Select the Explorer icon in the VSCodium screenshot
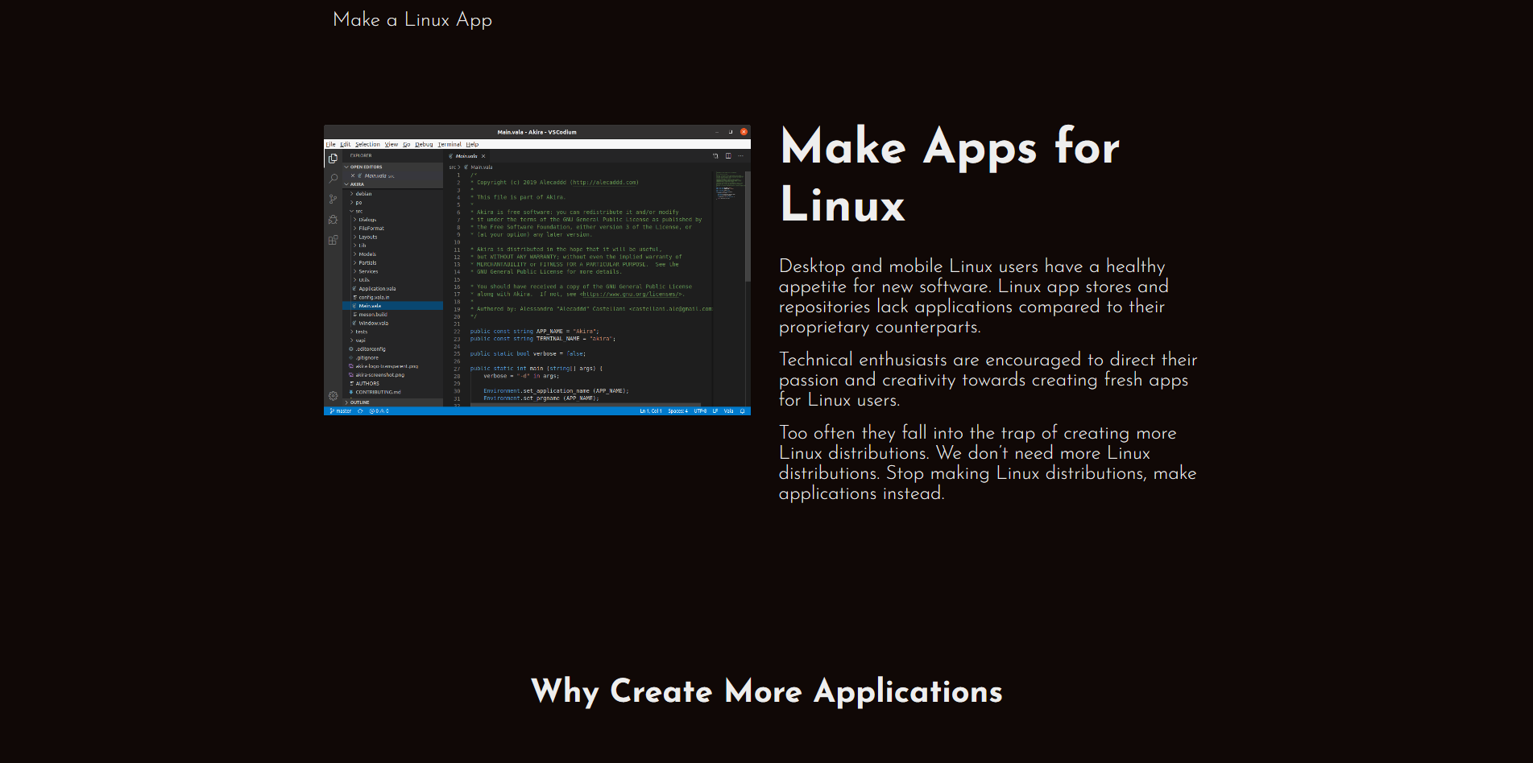The image size is (1533, 763). [333, 159]
